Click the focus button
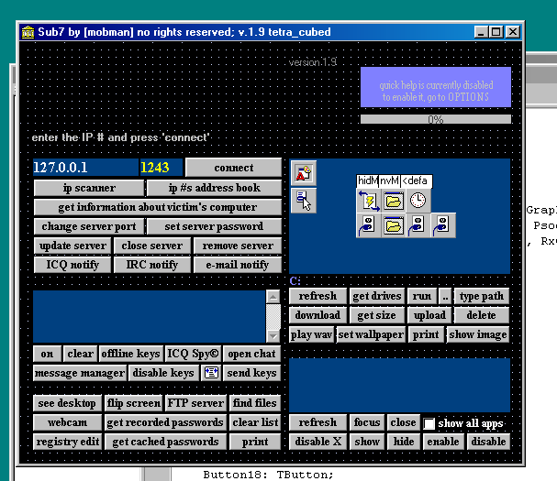Screen dimensions: 557x481 pyautogui.click(x=367, y=422)
